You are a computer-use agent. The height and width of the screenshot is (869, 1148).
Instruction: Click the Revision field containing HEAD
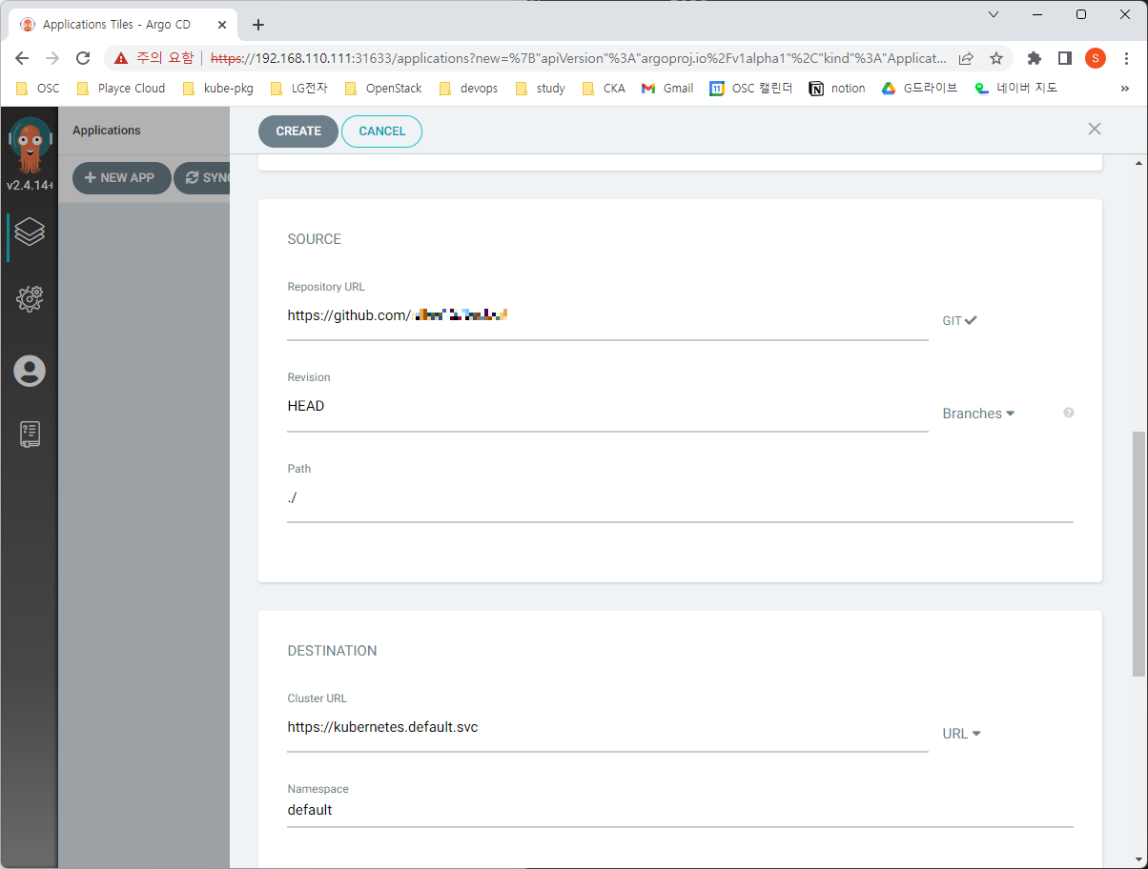tap(607, 407)
